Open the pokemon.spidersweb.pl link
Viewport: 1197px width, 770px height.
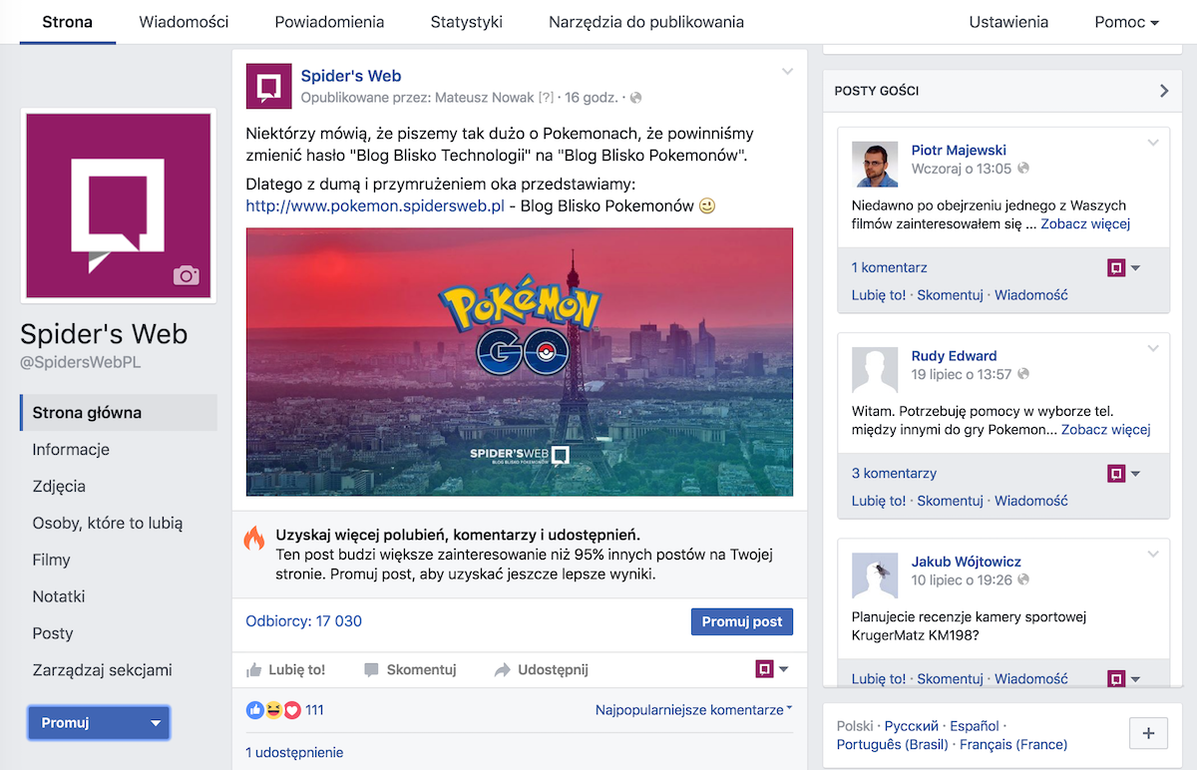[x=375, y=206]
